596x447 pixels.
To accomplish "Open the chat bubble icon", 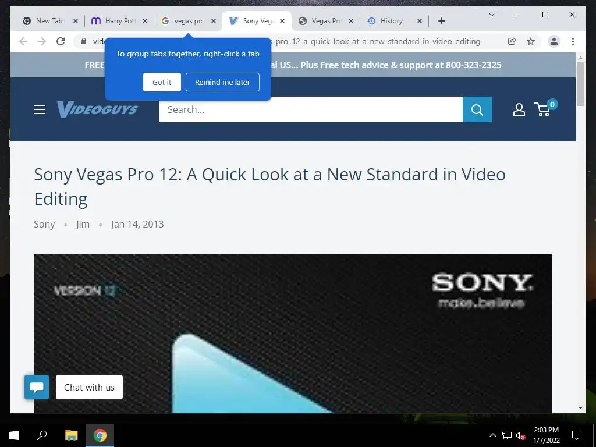I will [x=37, y=387].
